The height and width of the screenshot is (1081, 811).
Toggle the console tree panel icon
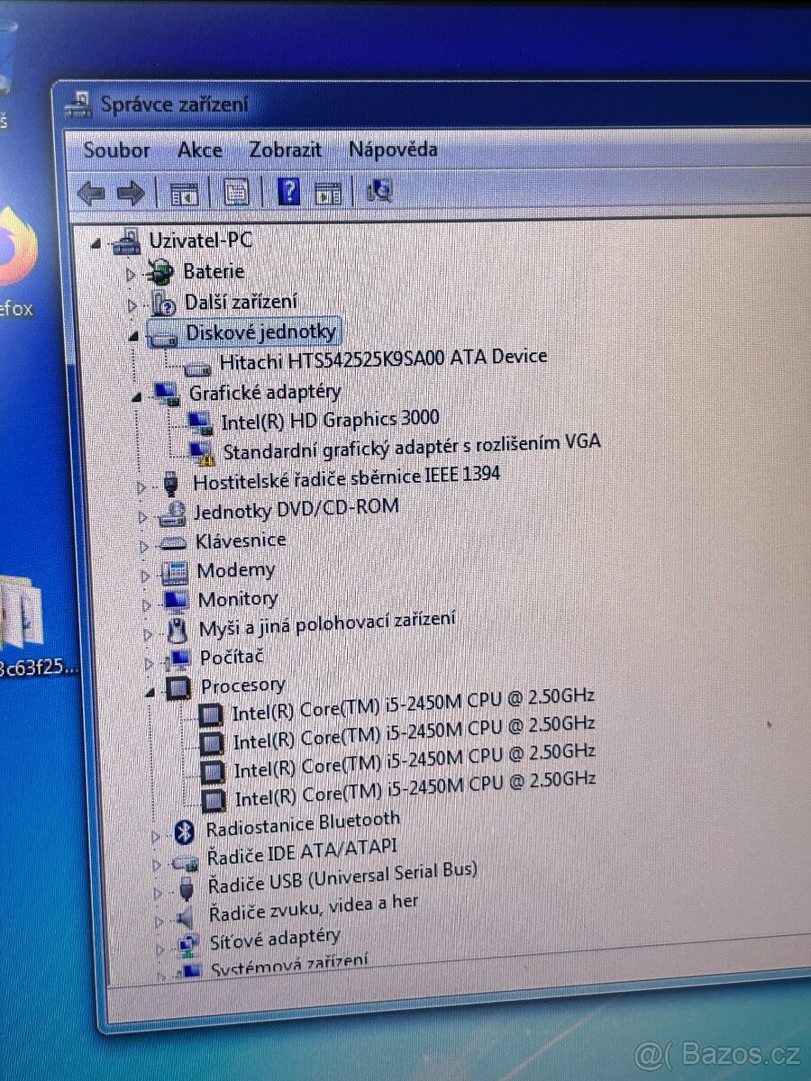pyautogui.click(x=184, y=191)
